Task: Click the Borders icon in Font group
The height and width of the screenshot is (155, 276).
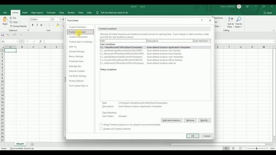Action: pyautogui.click(x=49, y=25)
